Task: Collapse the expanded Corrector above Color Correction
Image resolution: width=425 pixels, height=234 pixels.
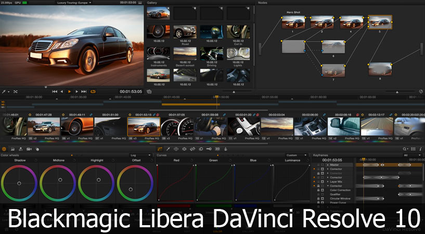Action: tap(328, 186)
